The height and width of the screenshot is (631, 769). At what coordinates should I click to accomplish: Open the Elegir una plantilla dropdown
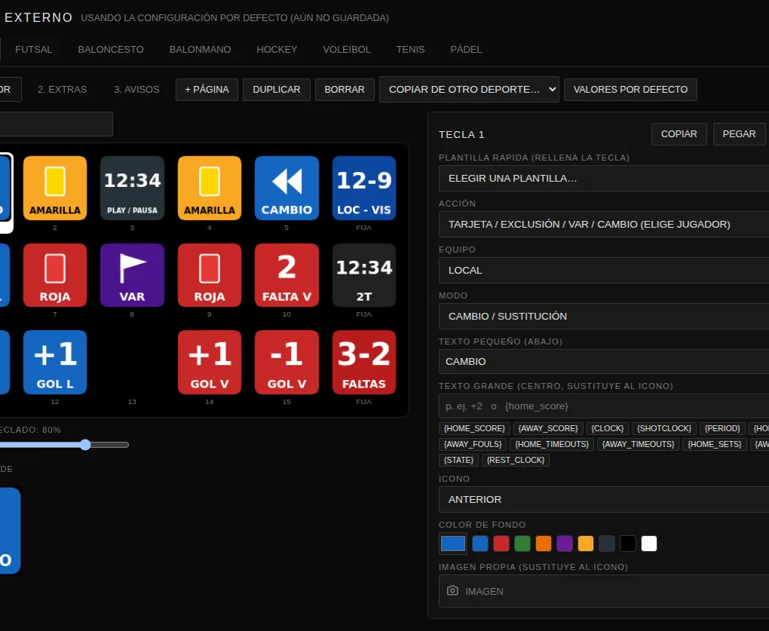click(604, 179)
